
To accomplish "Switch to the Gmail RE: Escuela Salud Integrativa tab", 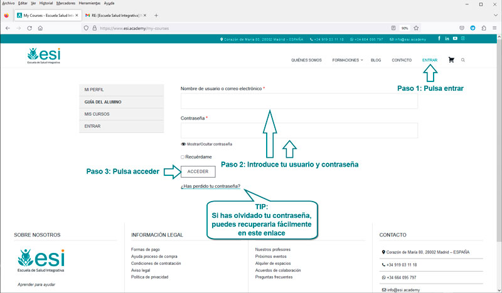I will coord(115,15).
